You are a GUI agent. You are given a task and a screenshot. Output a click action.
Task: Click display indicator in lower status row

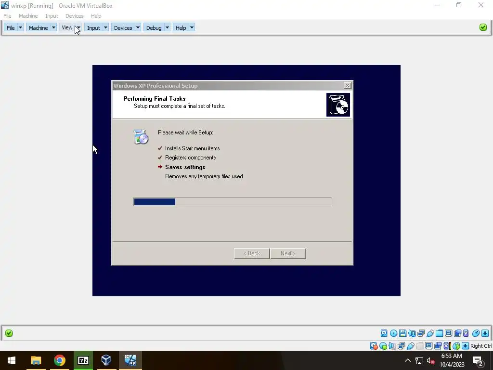tap(428, 346)
